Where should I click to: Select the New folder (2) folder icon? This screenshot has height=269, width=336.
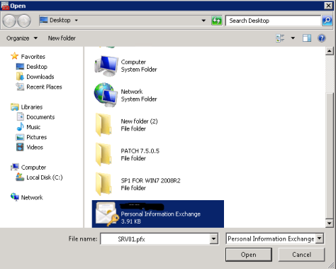tap(103, 125)
